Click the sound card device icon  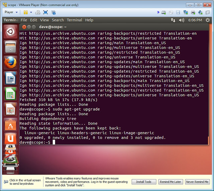pyautogui.click(x=200, y=12)
